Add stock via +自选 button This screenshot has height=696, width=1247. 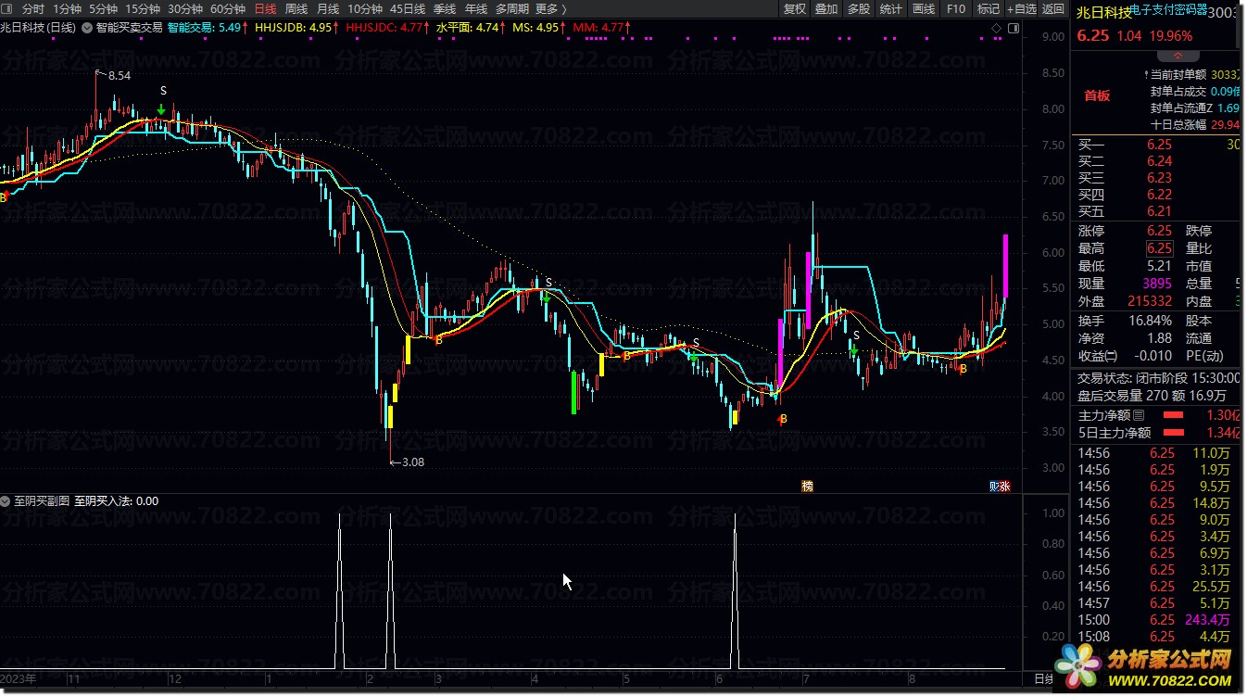(x=1021, y=8)
